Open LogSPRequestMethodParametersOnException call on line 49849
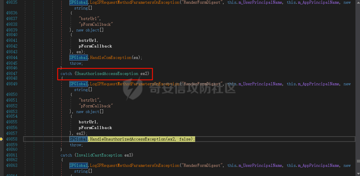Image resolution: width=360 pixels, height=176 pixels. click(x=135, y=84)
